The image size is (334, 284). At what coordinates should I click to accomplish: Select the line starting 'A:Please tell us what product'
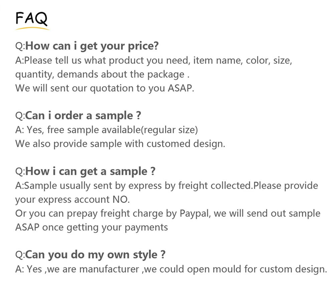[x=154, y=61]
